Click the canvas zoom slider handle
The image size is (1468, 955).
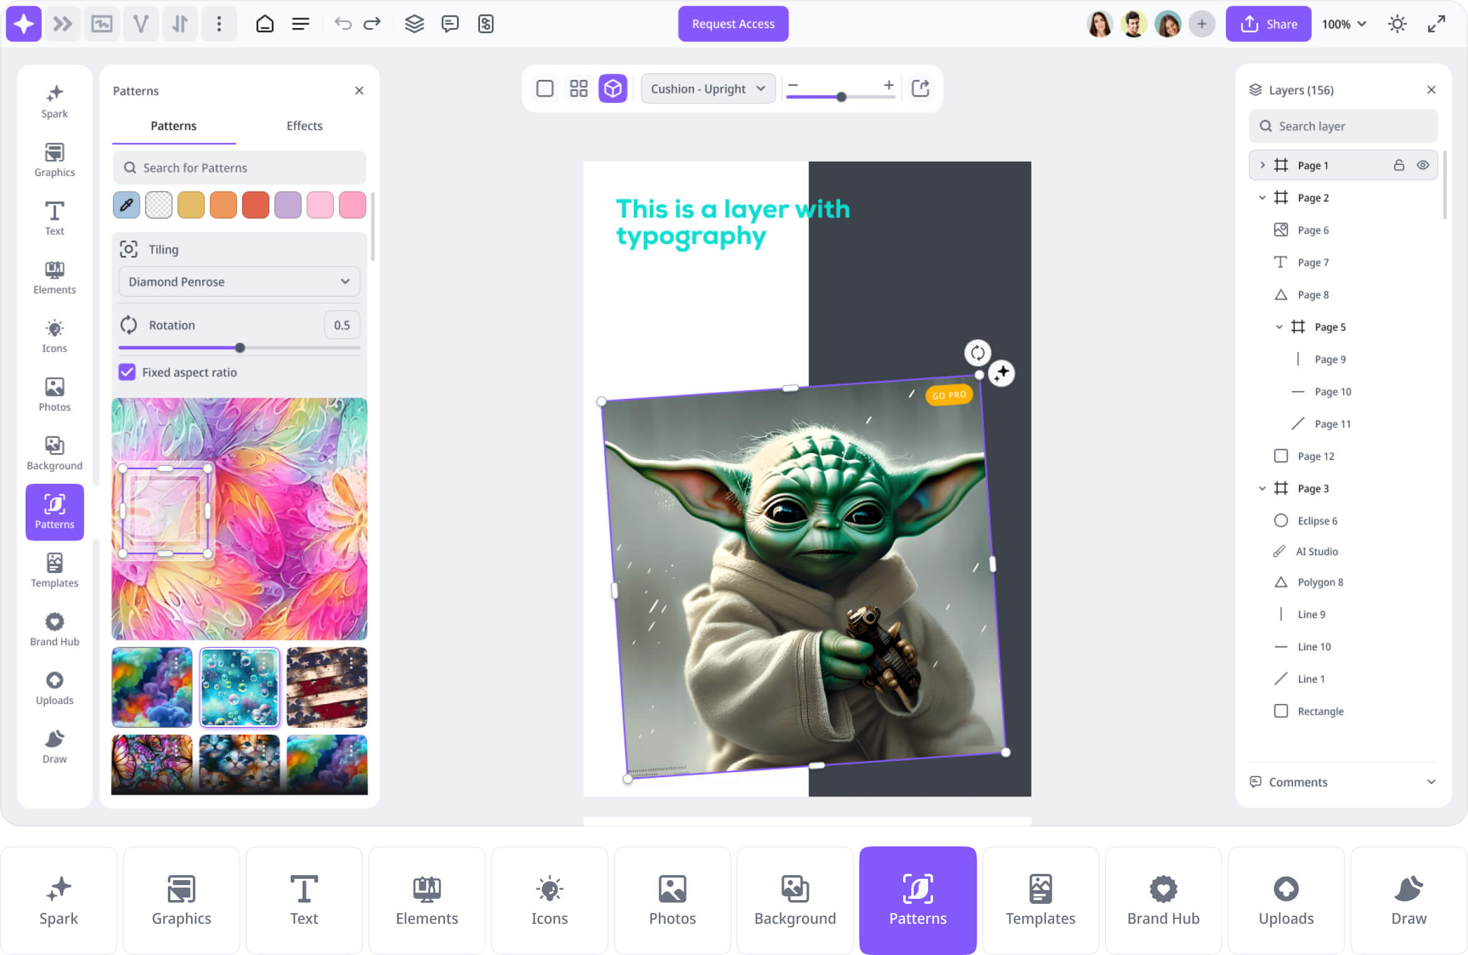click(841, 97)
